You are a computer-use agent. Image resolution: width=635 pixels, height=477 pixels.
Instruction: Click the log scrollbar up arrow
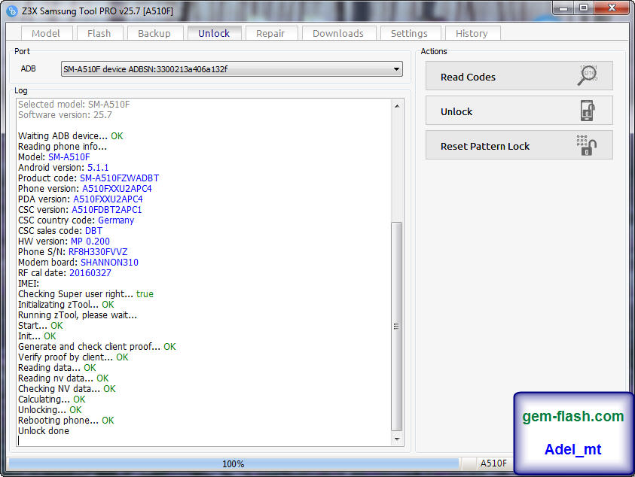pyautogui.click(x=397, y=106)
